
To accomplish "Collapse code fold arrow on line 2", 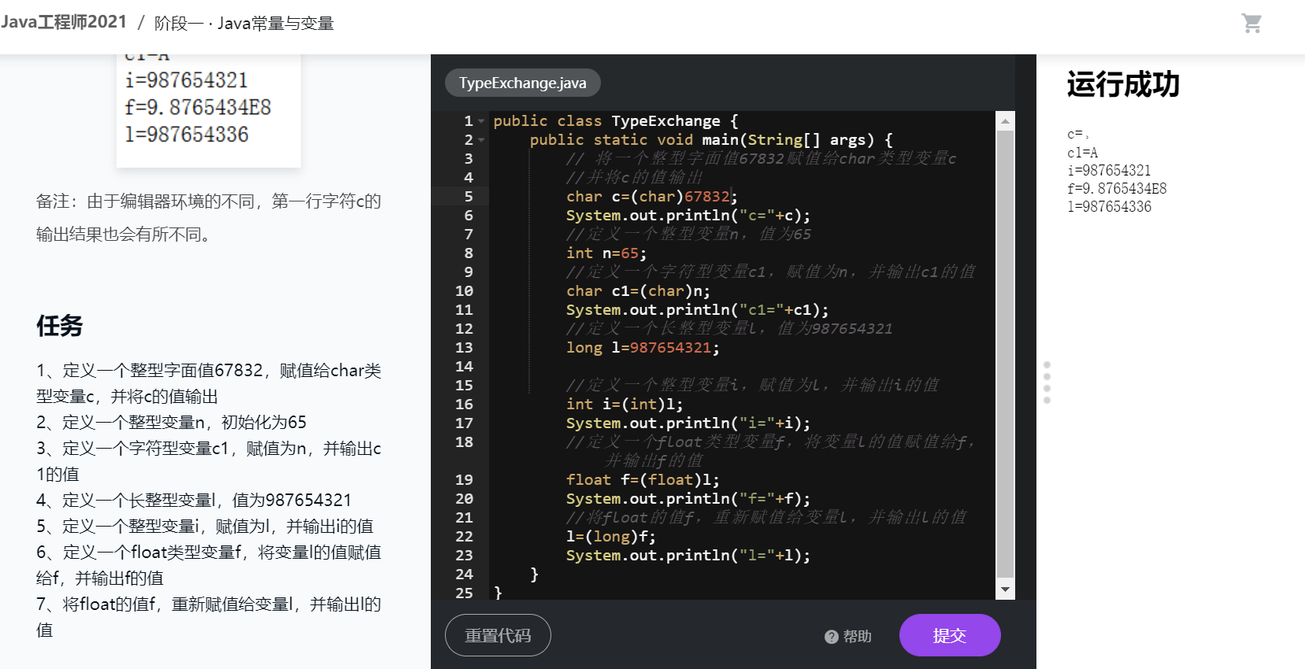I will [481, 140].
